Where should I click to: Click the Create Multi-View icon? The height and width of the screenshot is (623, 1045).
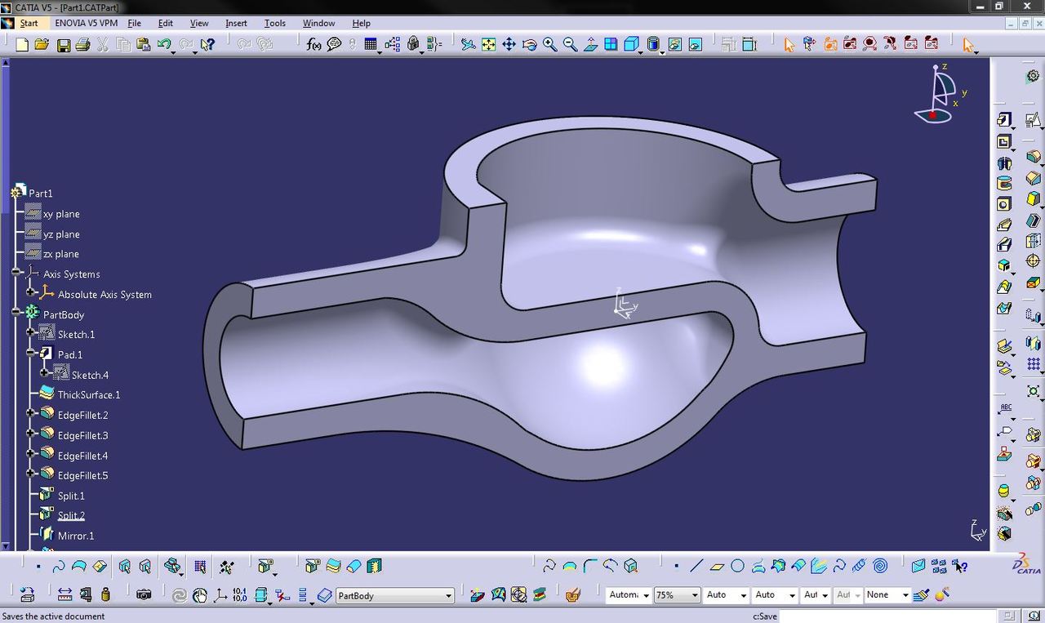click(x=611, y=44)
